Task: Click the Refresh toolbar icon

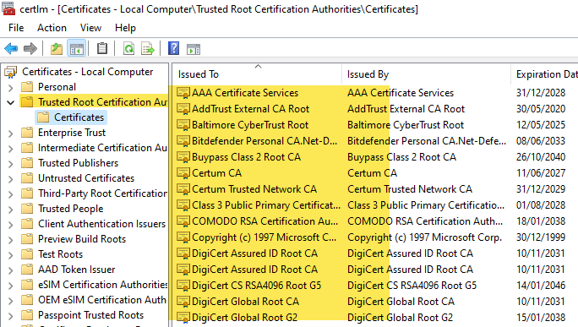Action: 128,49
